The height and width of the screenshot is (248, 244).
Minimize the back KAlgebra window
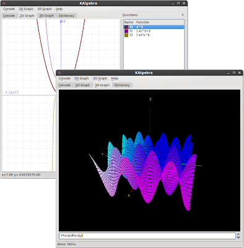[173, 3]
